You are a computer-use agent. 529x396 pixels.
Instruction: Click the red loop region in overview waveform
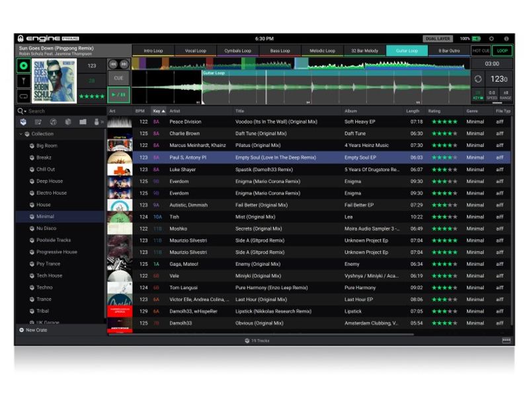(210, 63)
